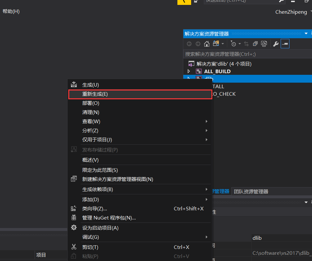Focus the Solution Explorer search field

[248, 54]
